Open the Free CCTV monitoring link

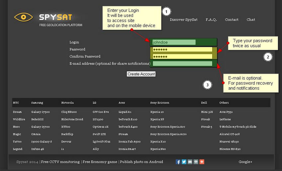(60, 162)
